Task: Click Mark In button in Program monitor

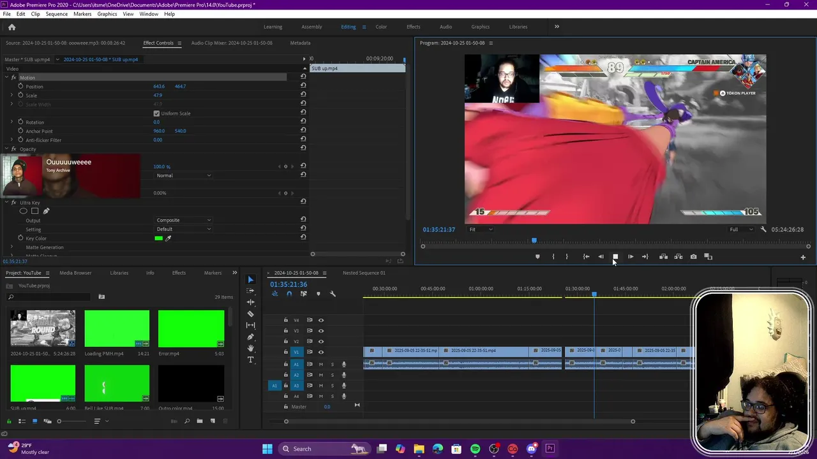Action: 553,257
